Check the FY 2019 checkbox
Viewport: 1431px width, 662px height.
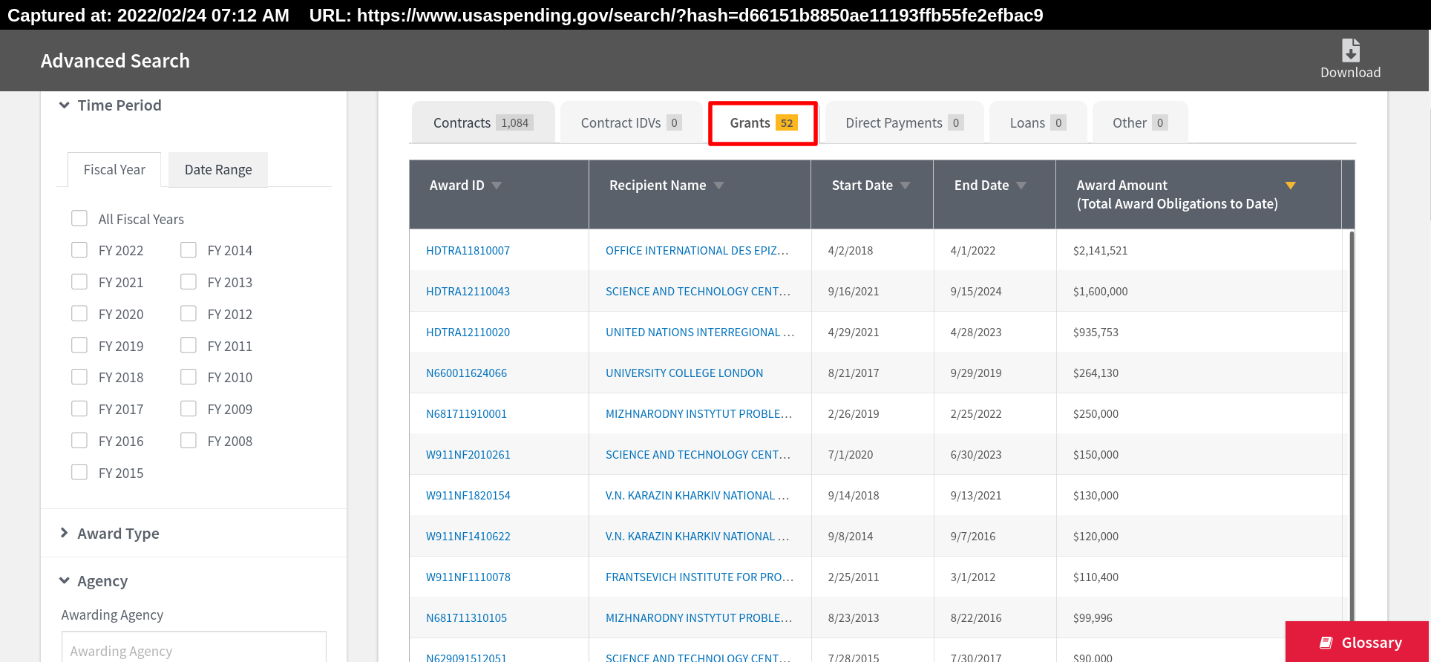tap(79, 345)
